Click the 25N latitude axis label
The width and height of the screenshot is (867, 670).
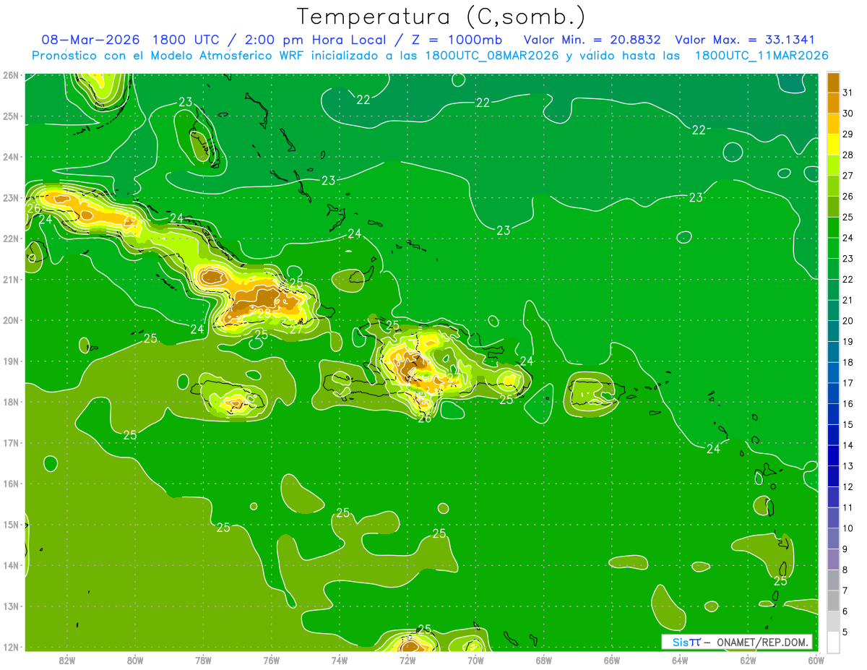click(x=11, y=116)
